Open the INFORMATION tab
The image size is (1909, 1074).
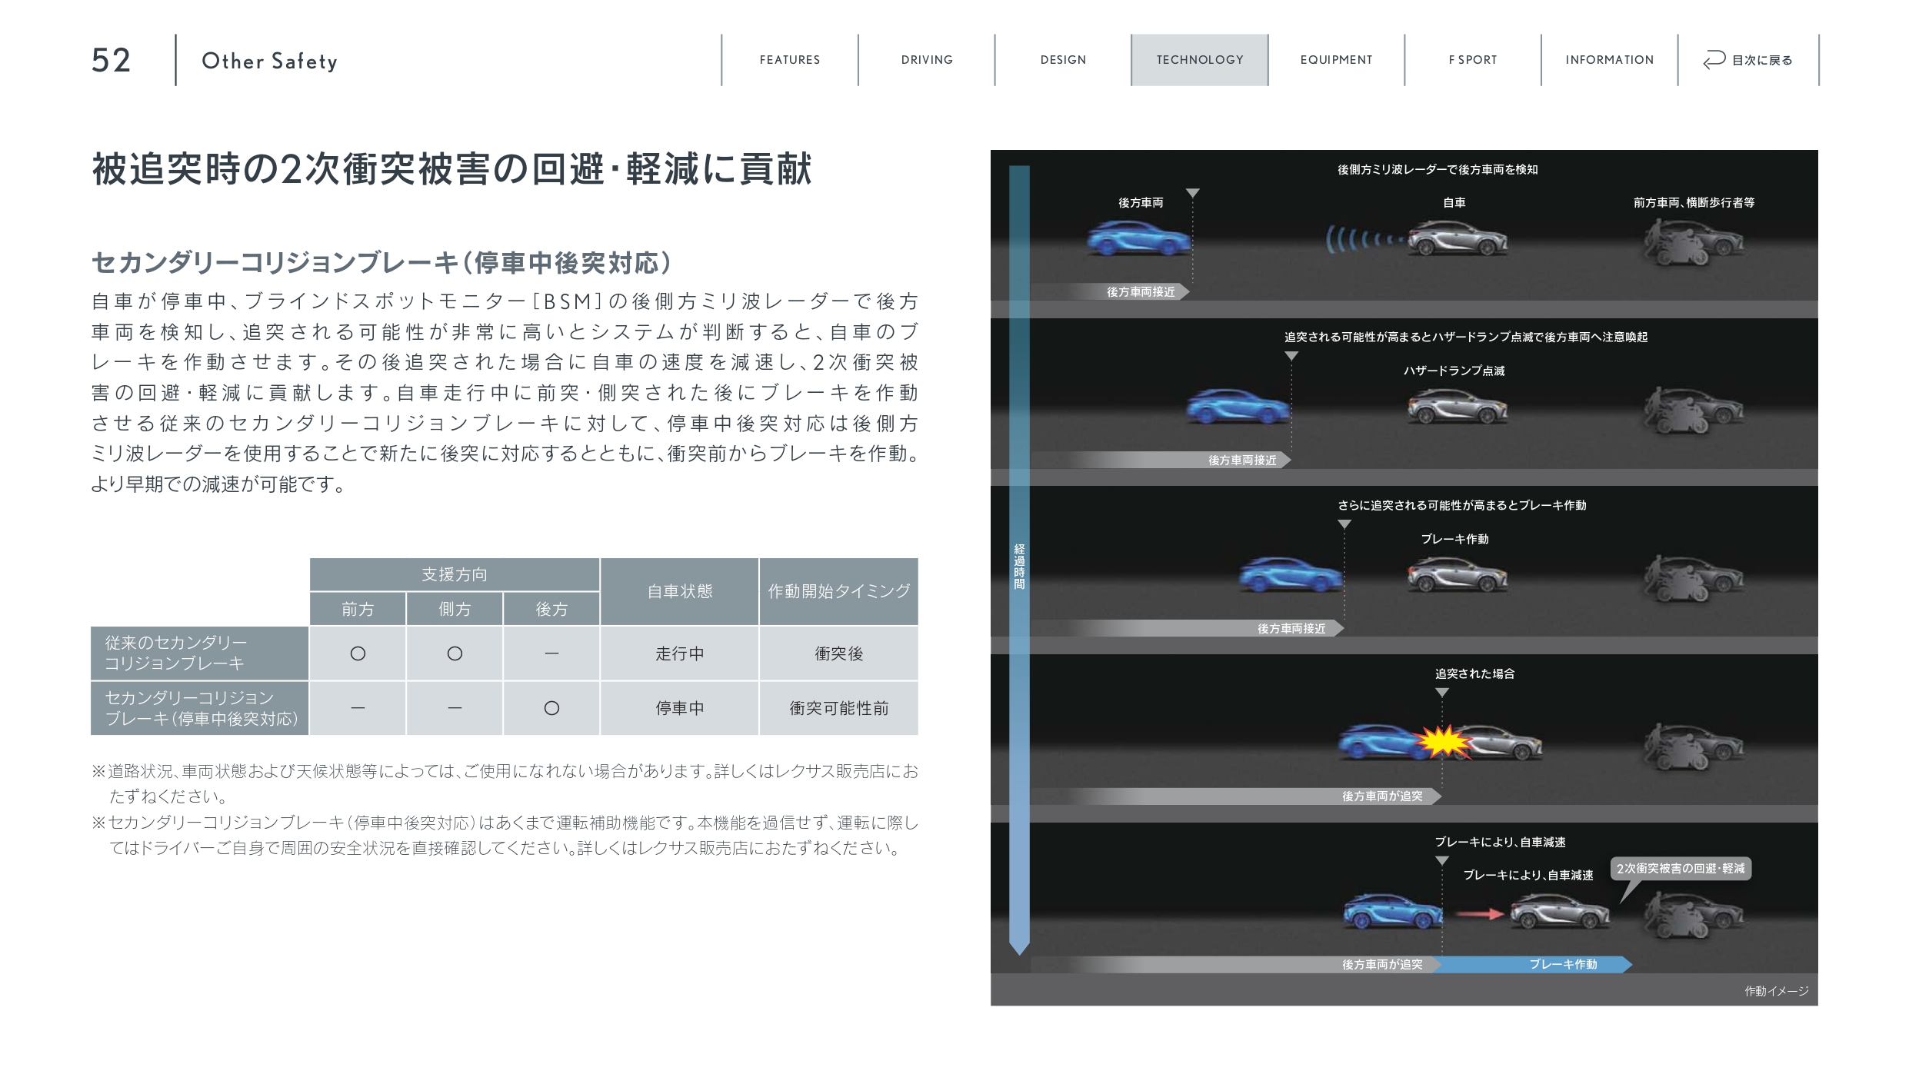click(x=1609, y=60)
